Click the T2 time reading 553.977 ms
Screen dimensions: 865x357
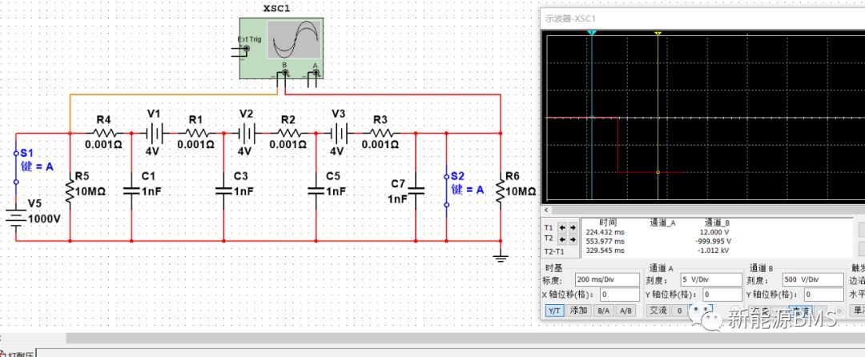tap(605, 241)
